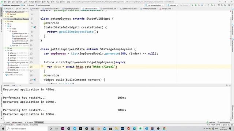Collapse the lib folder node

click(6, 26)
